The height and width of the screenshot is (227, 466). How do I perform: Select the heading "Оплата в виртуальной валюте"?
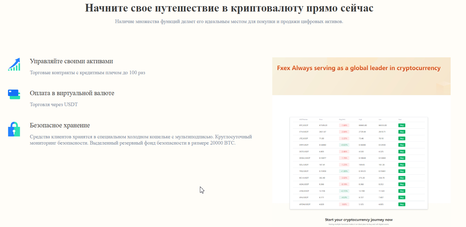72,93
